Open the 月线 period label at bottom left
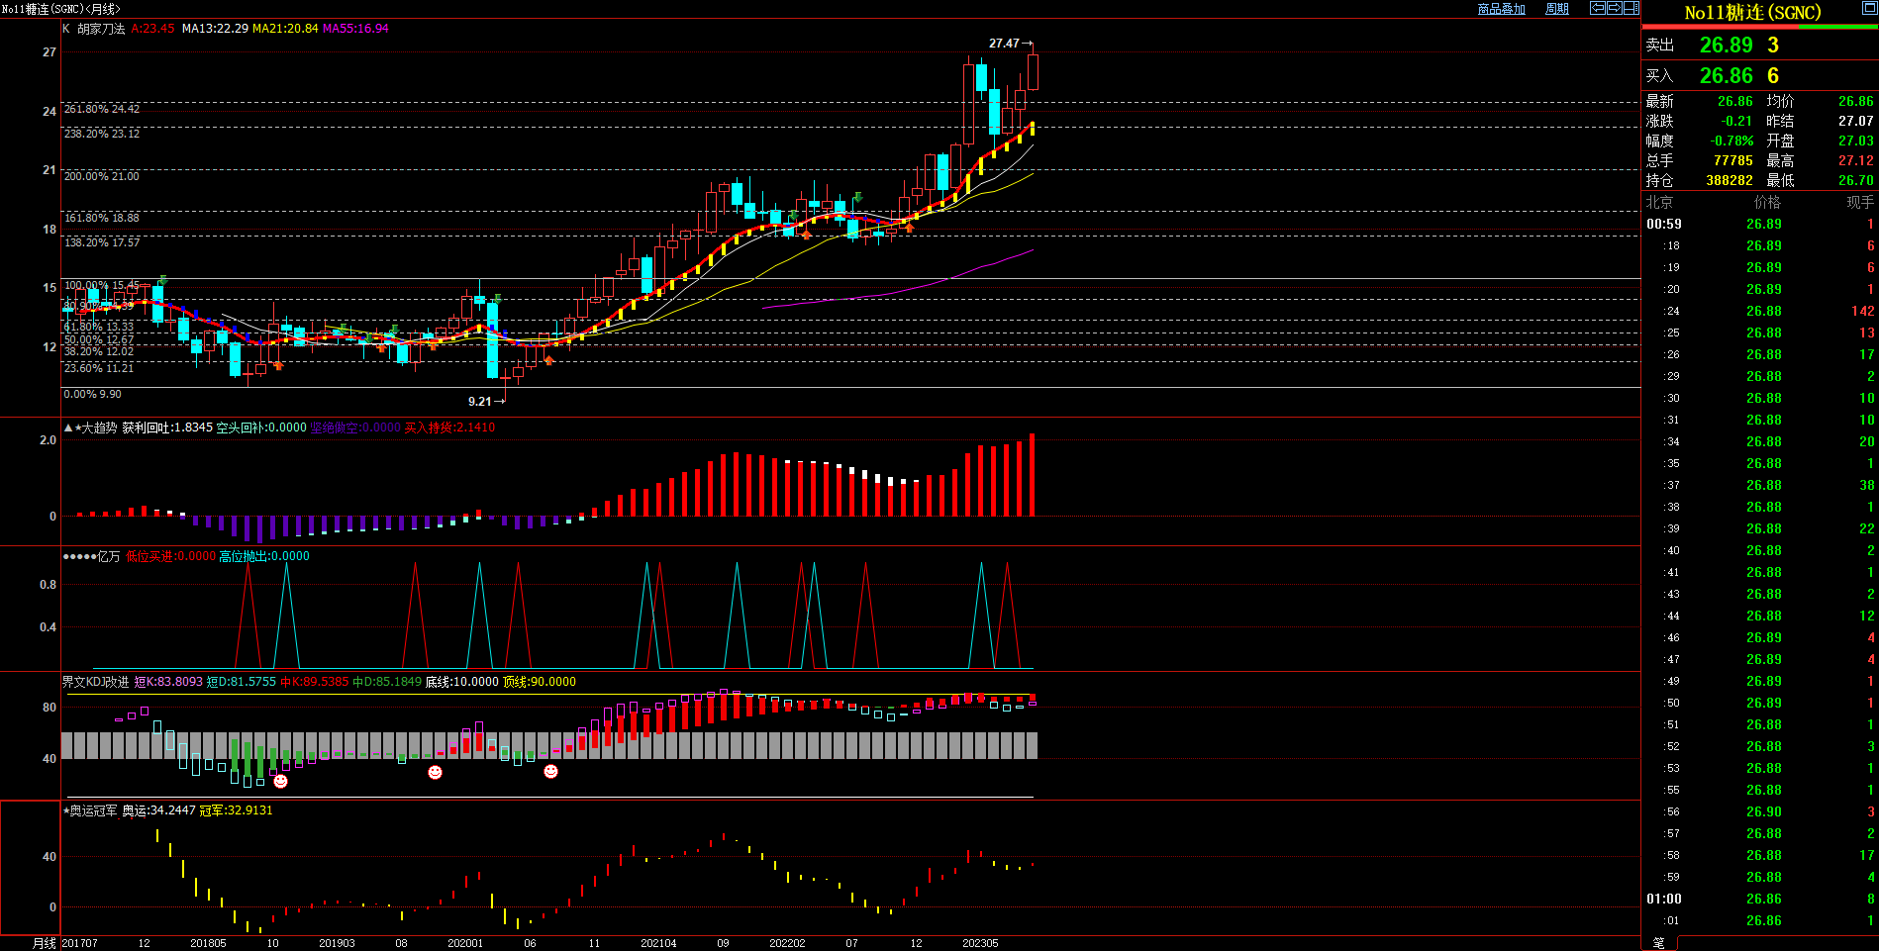This screenshot has height=951, width=1879. pyautogui.click(x=44, y=943)
